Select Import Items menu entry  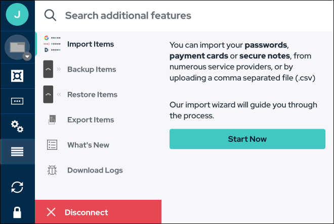click(x=91, y=44)
